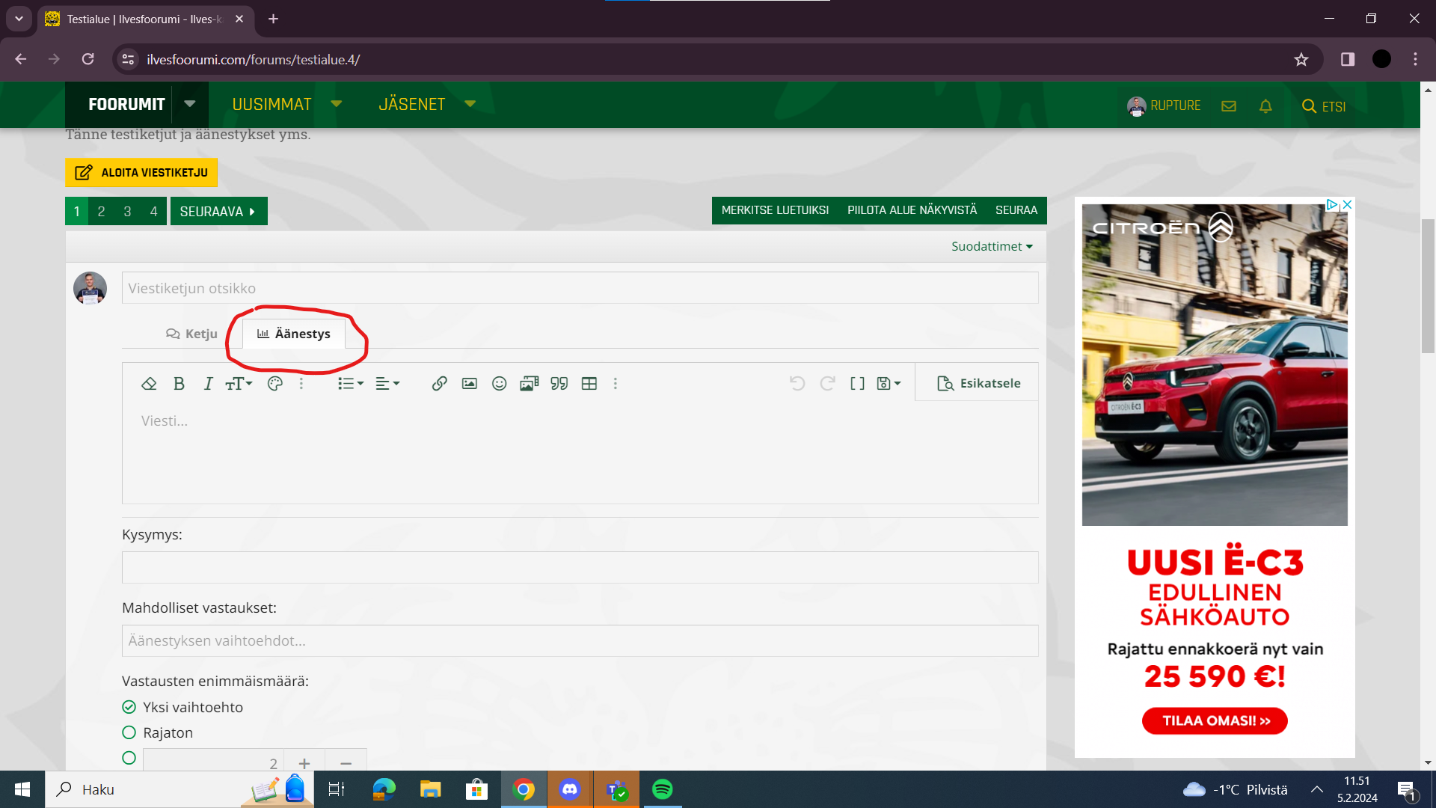The height and width of the screenshot is (808, 1436).
Task: Select the Rajaton radio option
Action: [x=129, y=732]
